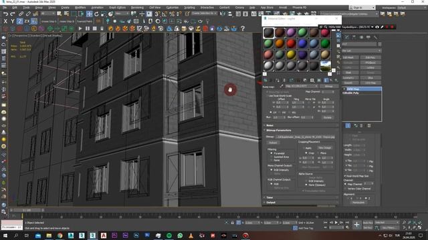Toggle the Apply cropping checkbox
428x240 pixels.
coord(304,148)
